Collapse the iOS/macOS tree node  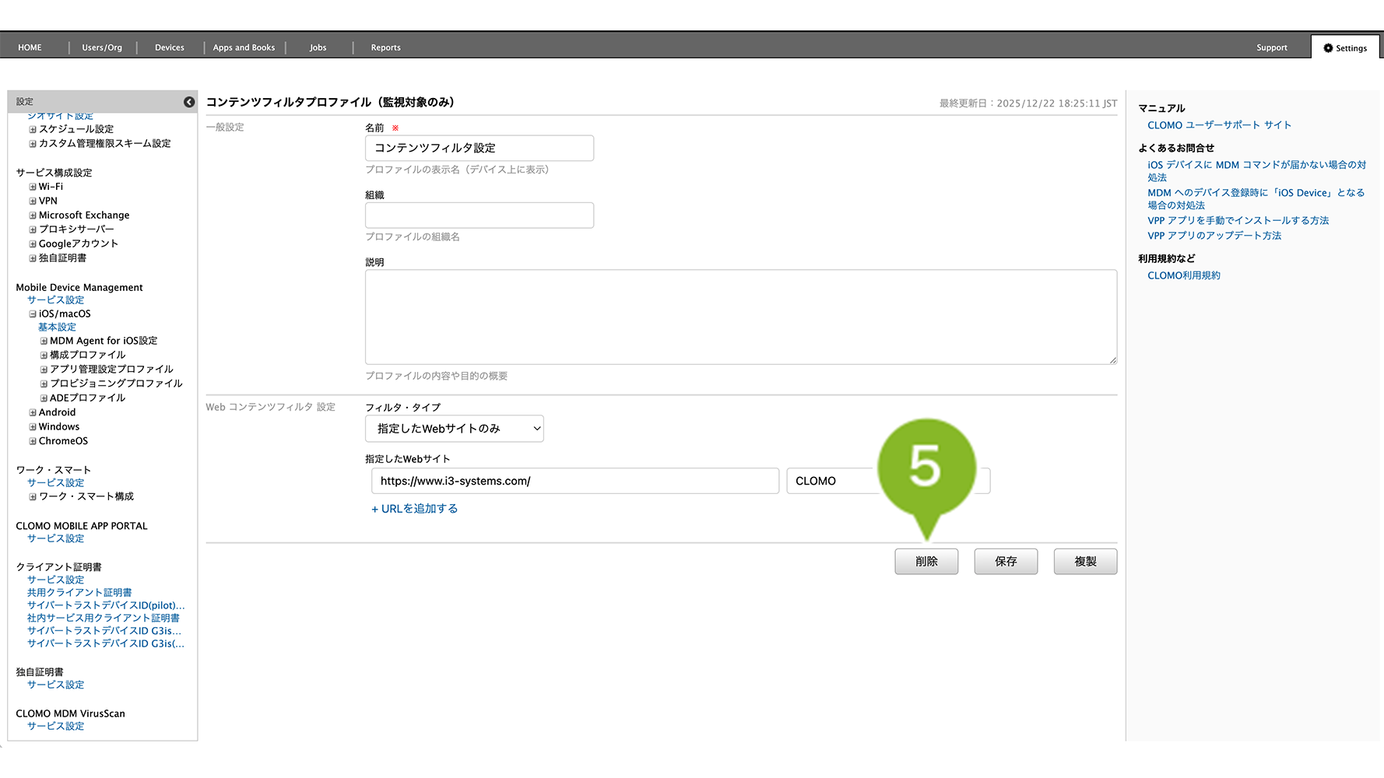point(33,314)
